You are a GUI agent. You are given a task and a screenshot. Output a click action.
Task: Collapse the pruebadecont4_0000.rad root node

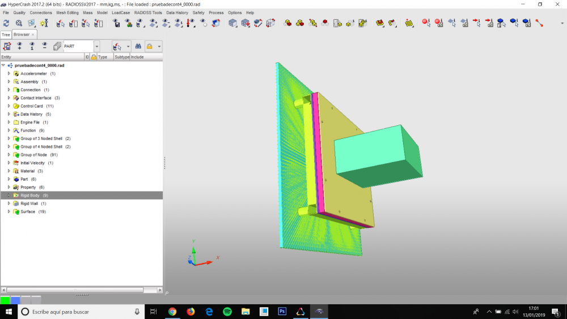[x=3, y=65]
